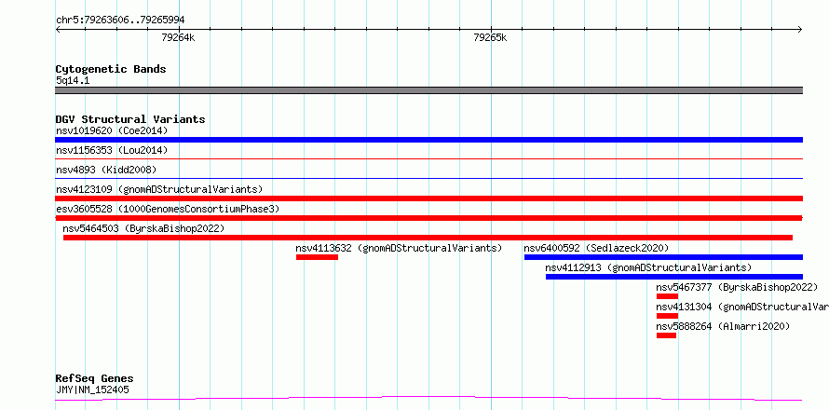Click nsv4113632 (gnomADStructuralVariants) label

tap(400, 248)
